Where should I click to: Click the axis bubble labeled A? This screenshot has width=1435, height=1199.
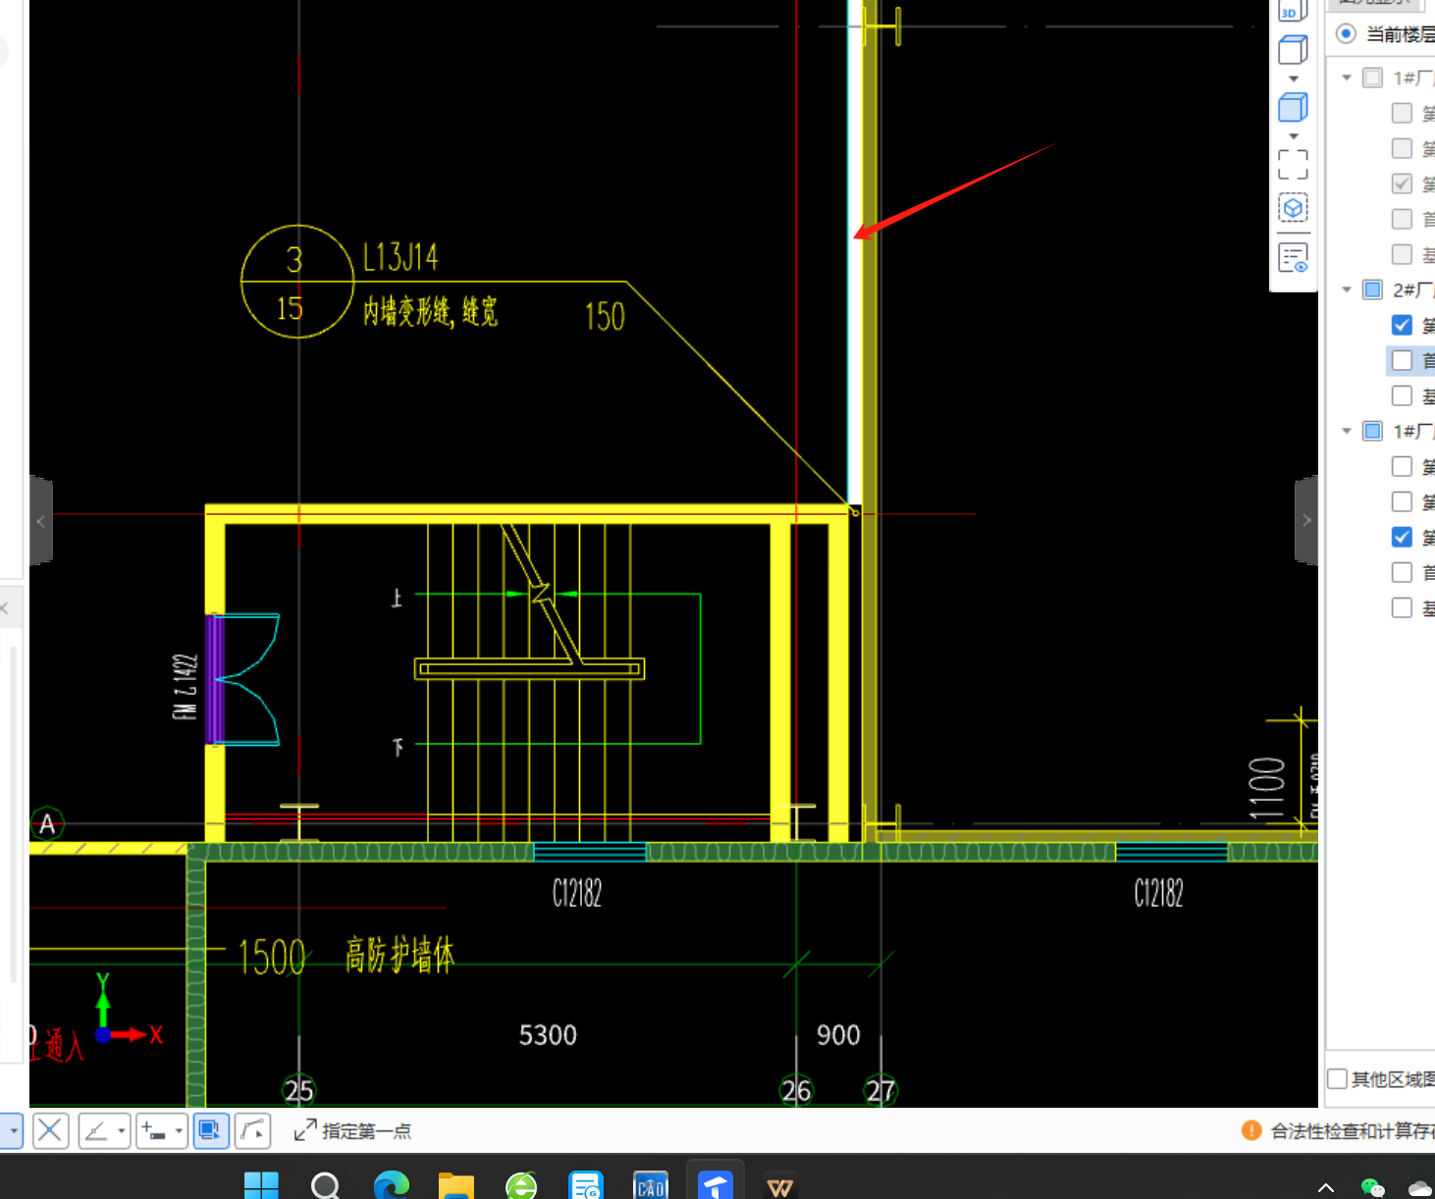(47, 824)
